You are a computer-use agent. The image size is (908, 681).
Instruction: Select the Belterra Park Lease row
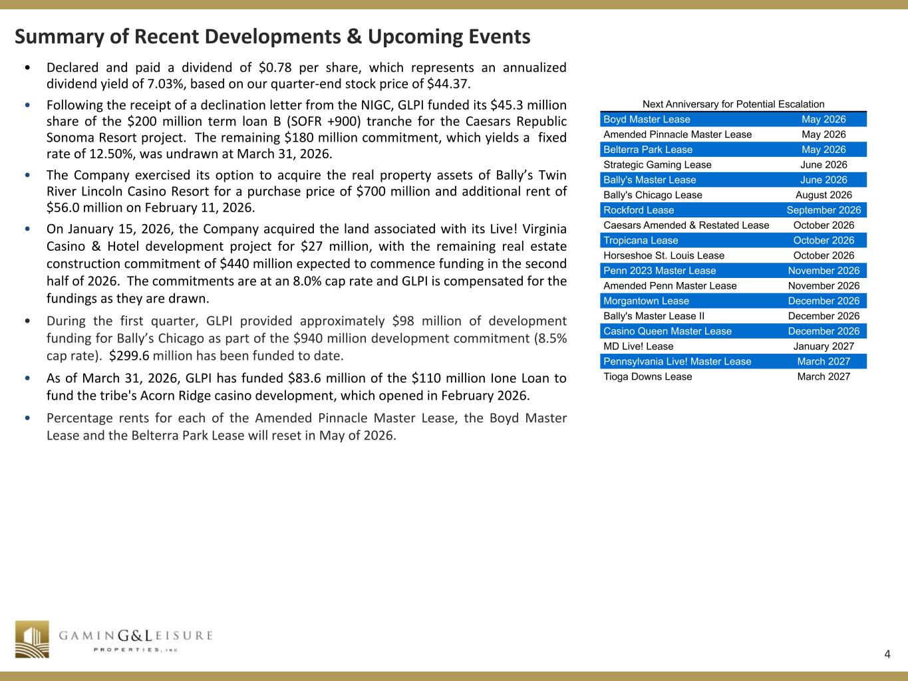pos(733,150)
